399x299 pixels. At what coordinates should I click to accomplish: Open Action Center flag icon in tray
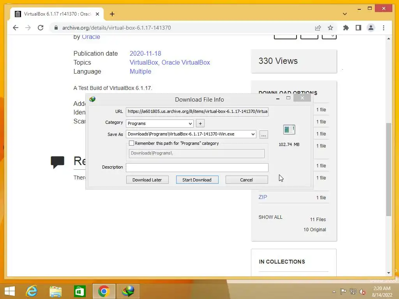click(x=343, y=292)
